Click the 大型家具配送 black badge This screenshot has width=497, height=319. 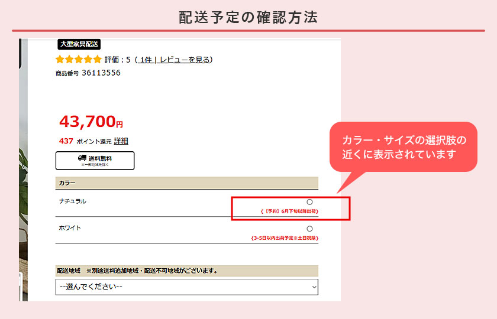(x=79, y=44)
